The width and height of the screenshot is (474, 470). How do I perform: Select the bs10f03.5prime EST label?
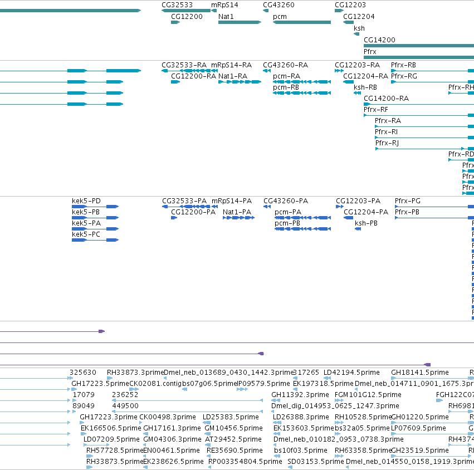point(300,451)
